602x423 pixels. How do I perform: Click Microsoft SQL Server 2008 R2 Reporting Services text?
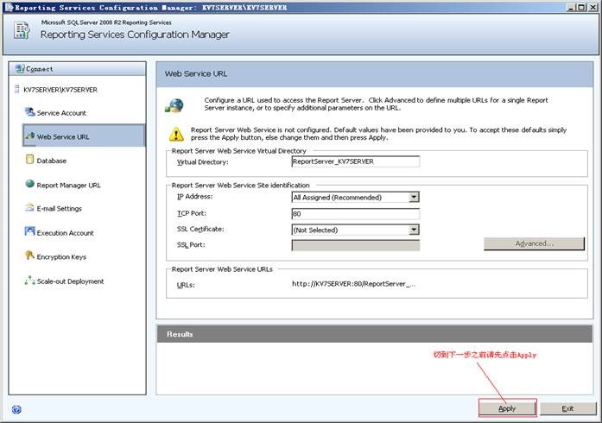106,22
